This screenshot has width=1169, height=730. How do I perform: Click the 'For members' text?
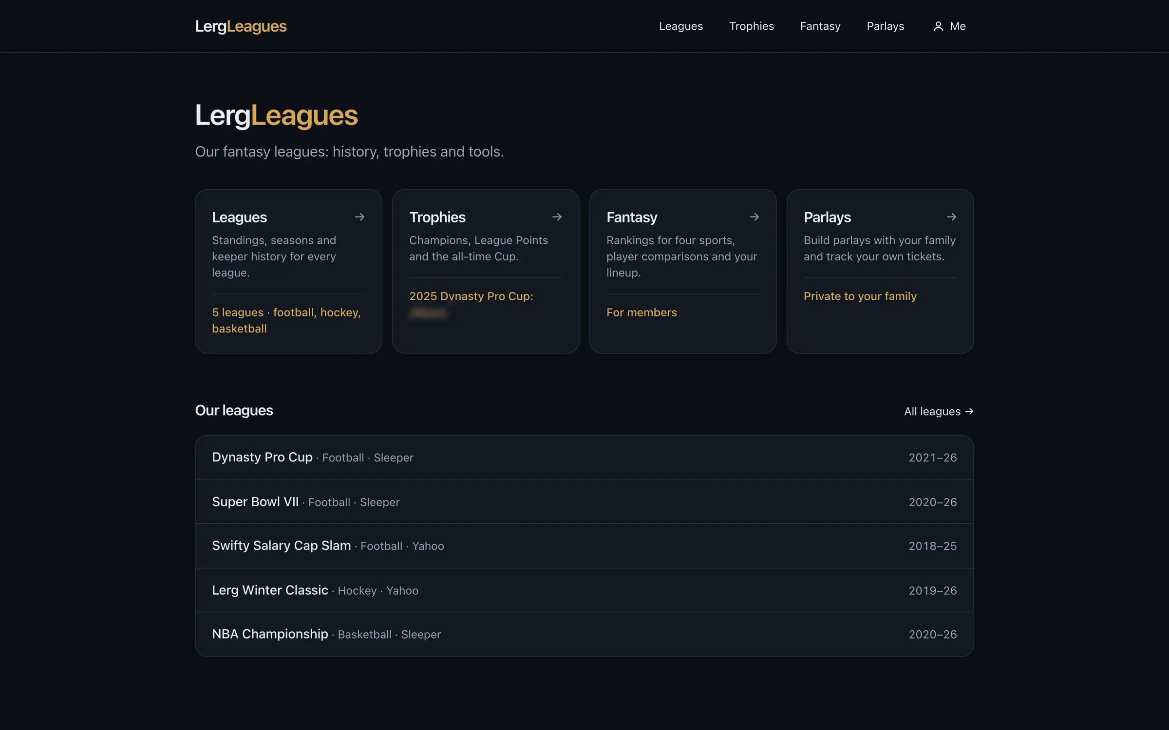(641, 312)
